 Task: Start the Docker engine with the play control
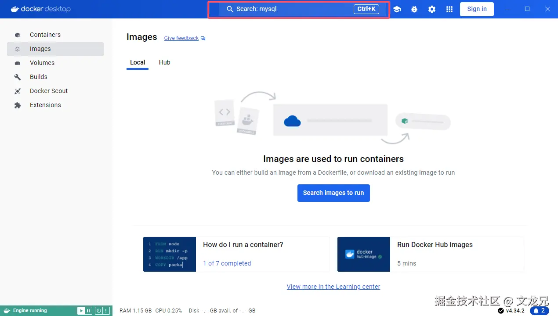(81, 310)
